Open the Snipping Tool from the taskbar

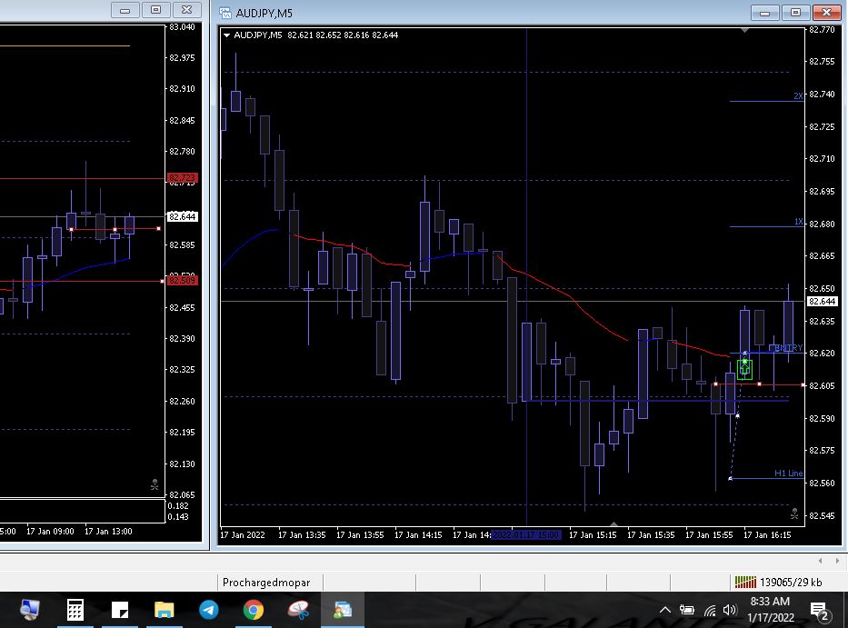298,610
